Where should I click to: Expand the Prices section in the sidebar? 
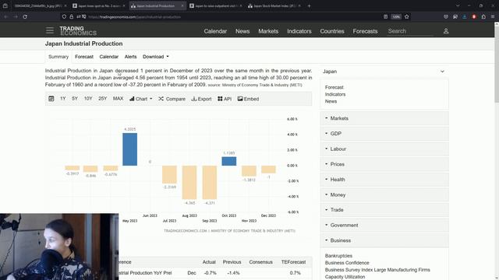coord(384,164)
